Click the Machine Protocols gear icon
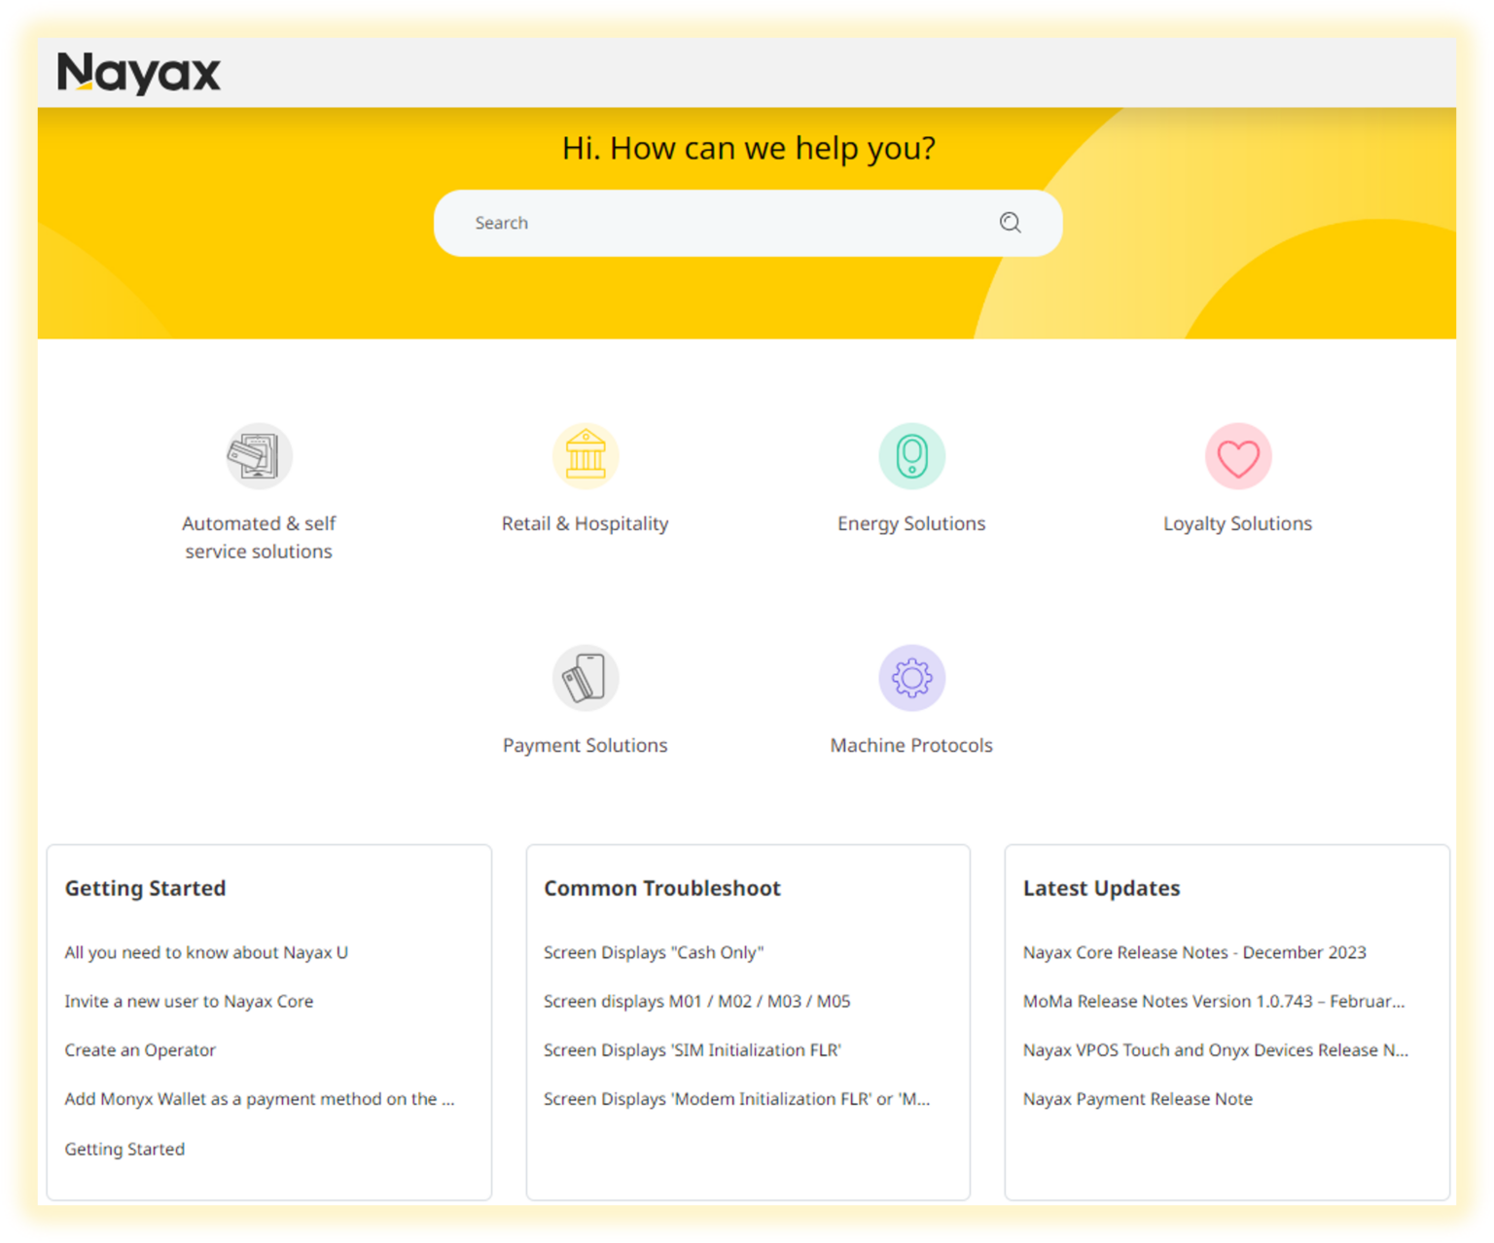Viewport: 1494px width, 1243px height. (x=910, y=678)
